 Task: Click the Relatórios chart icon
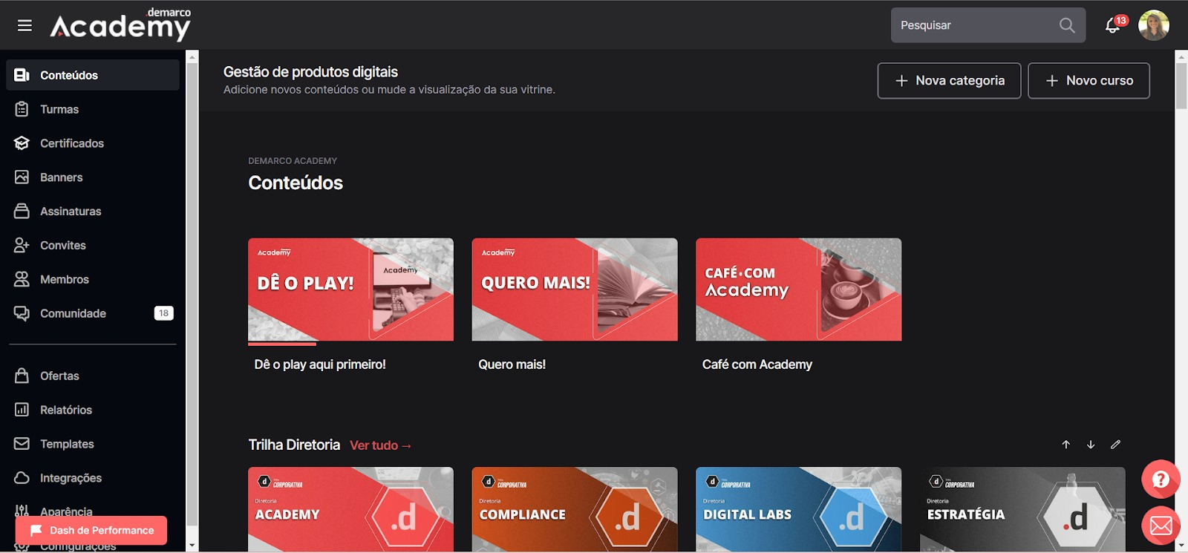pyautogui.click(x=22, y=410)
